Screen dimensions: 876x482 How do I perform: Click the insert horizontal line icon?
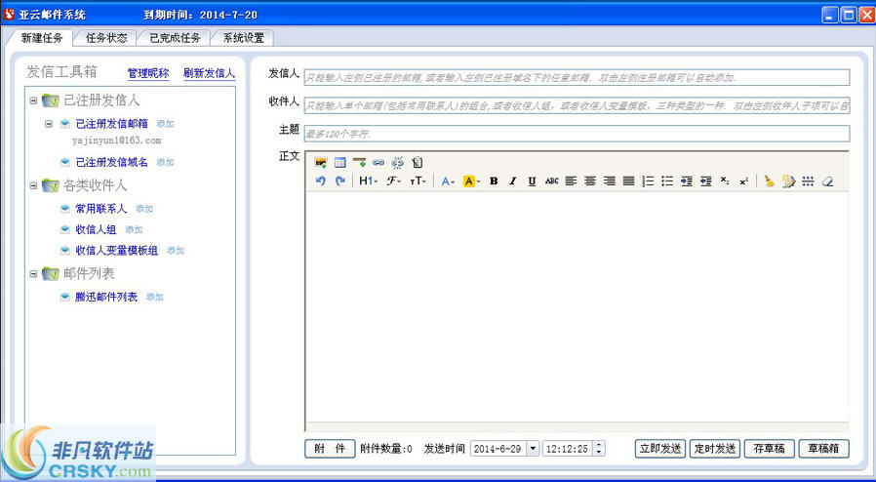(359, 163)
